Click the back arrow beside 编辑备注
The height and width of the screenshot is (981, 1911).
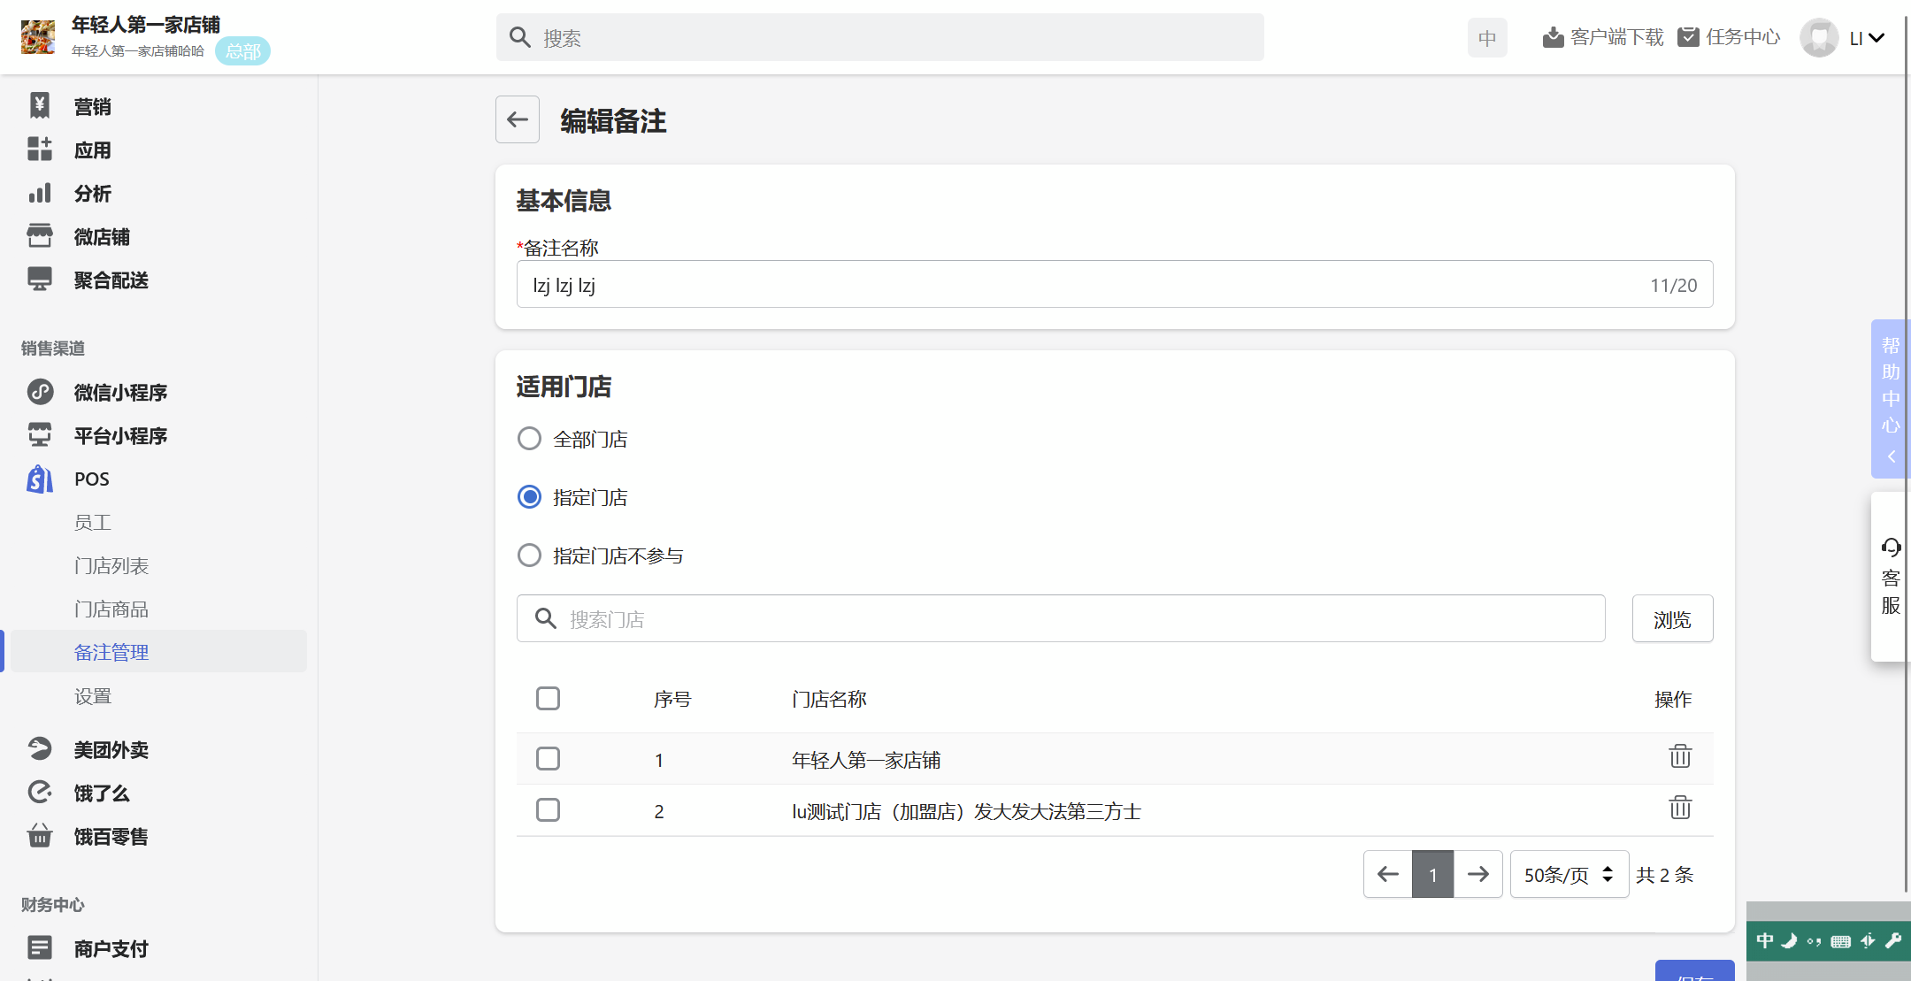[x=518, y=119]
